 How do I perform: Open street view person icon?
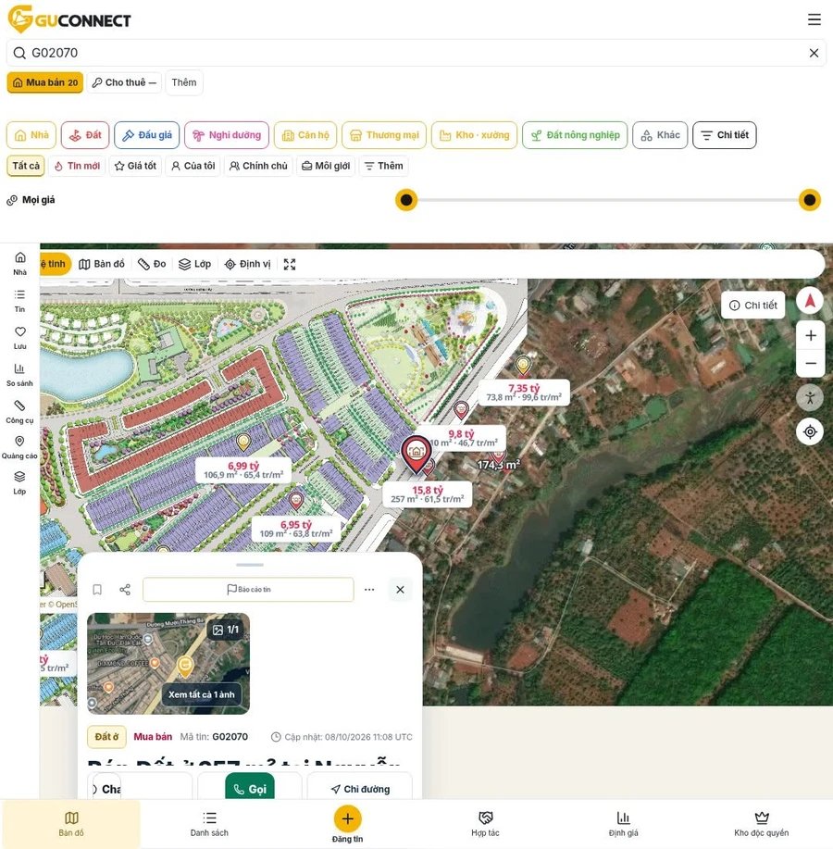810,398
